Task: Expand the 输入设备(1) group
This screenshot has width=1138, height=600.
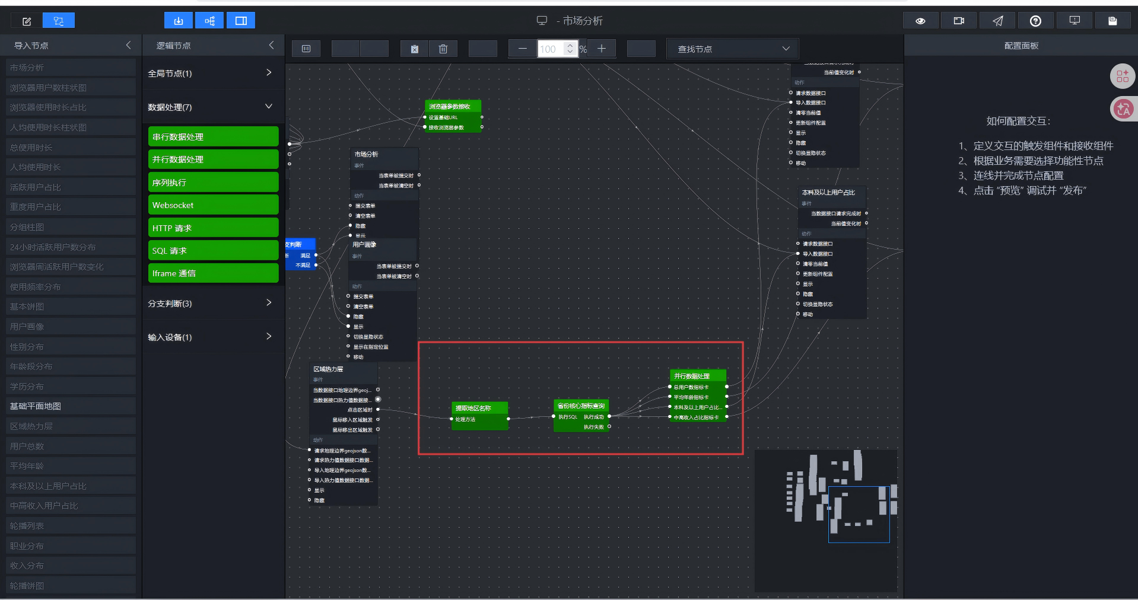Action: coord(213,337)
